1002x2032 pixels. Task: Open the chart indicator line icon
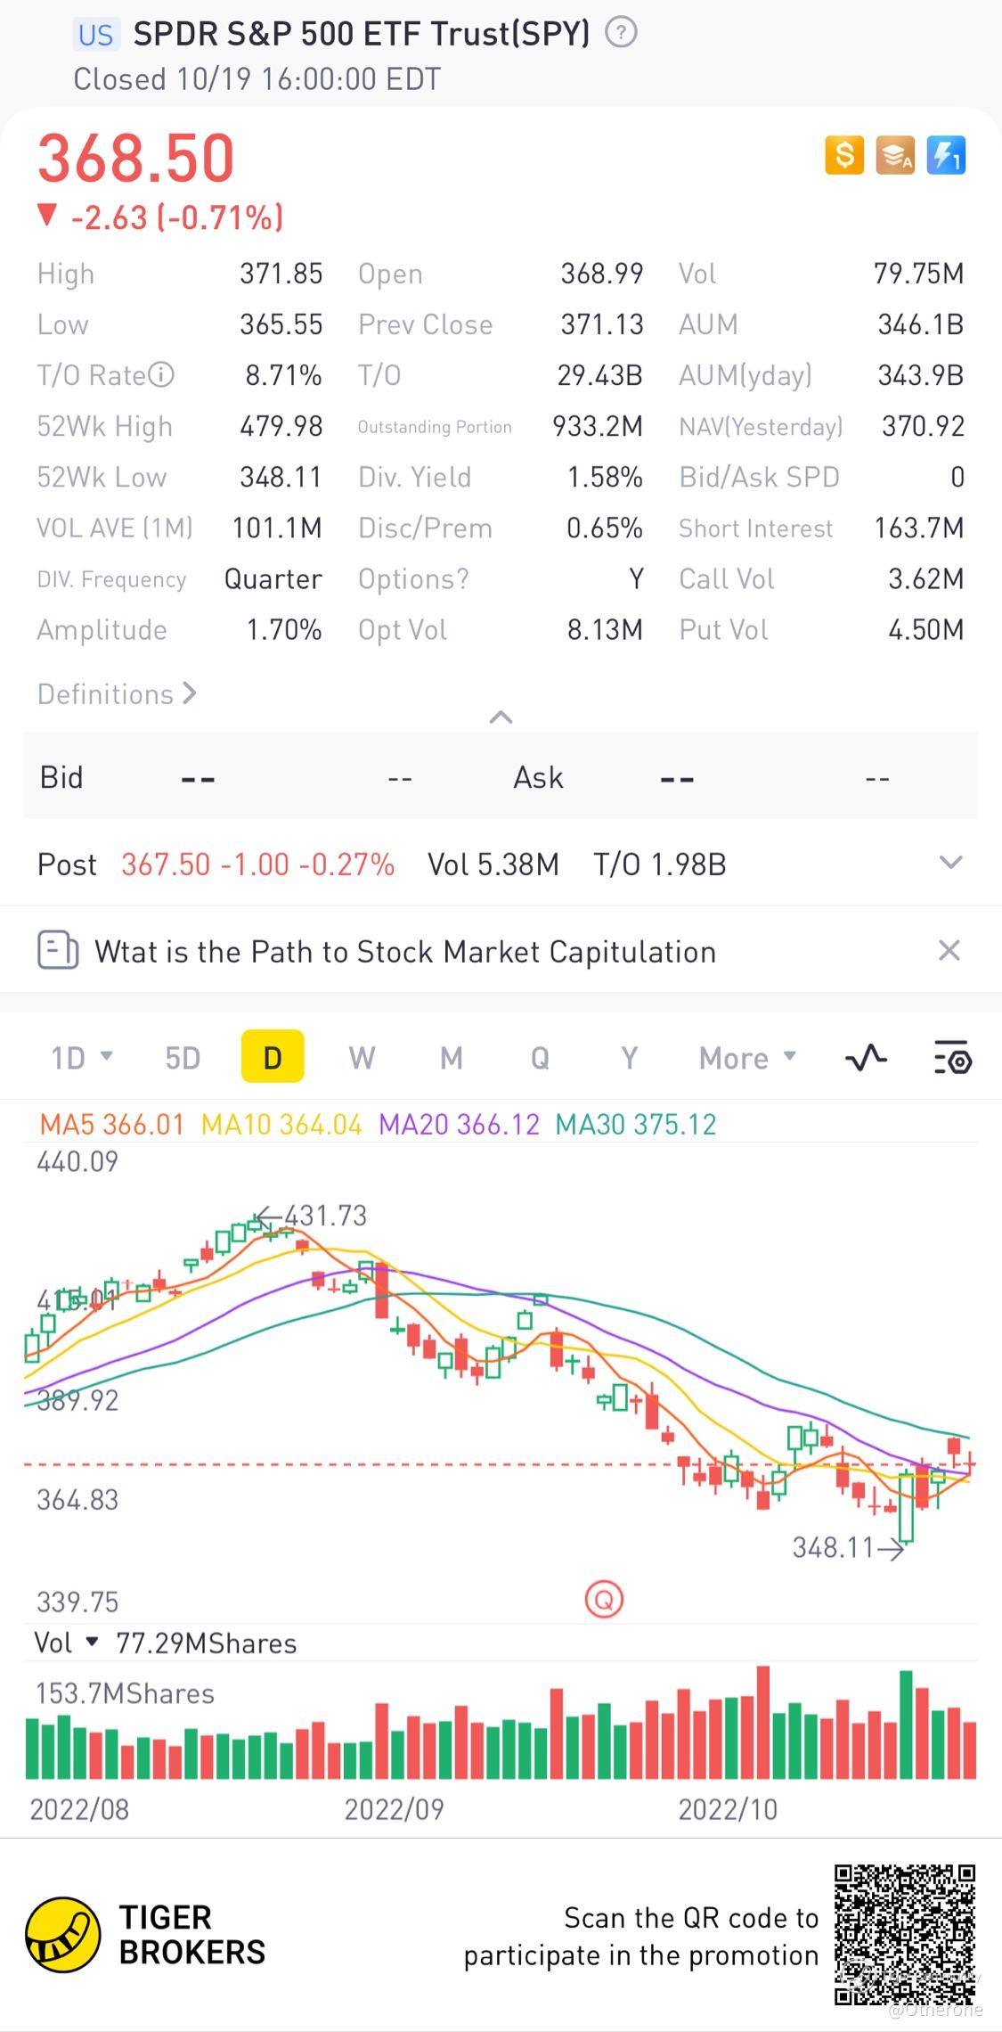(x=866, y=1058)
